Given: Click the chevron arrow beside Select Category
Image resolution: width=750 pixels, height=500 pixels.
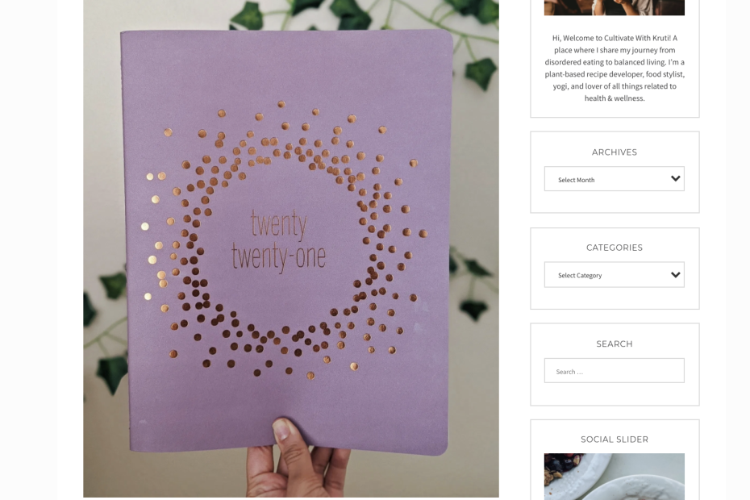Looking at the screenshot, I should click(x=675, y=275).
